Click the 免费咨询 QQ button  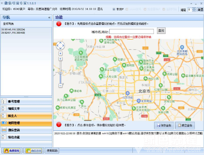pyautogui.click(x=12, y=151)
